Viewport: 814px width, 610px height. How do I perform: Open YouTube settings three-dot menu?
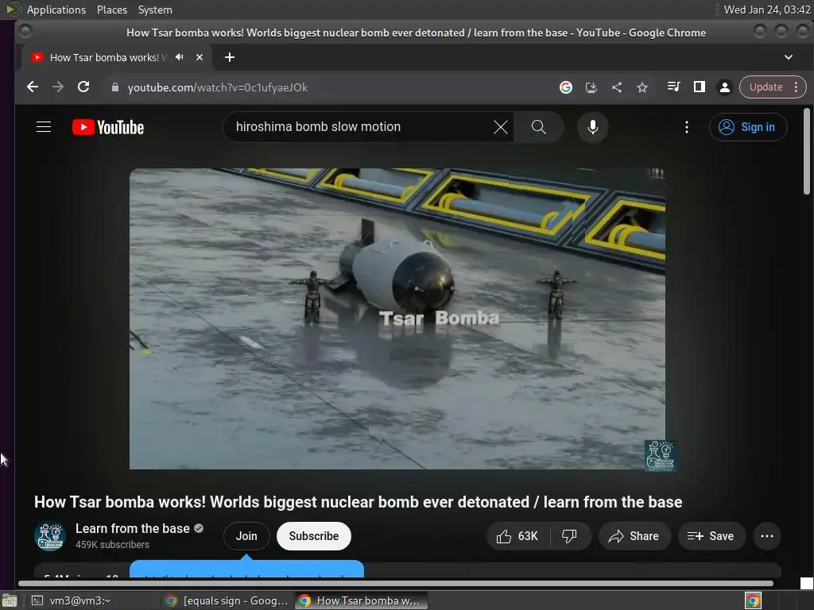tap(686, 127)
